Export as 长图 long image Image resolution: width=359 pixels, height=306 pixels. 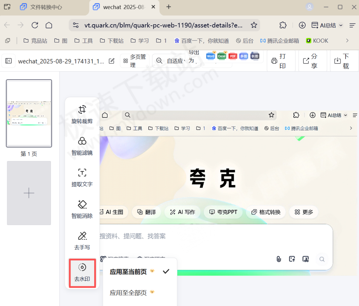point(255,56)
